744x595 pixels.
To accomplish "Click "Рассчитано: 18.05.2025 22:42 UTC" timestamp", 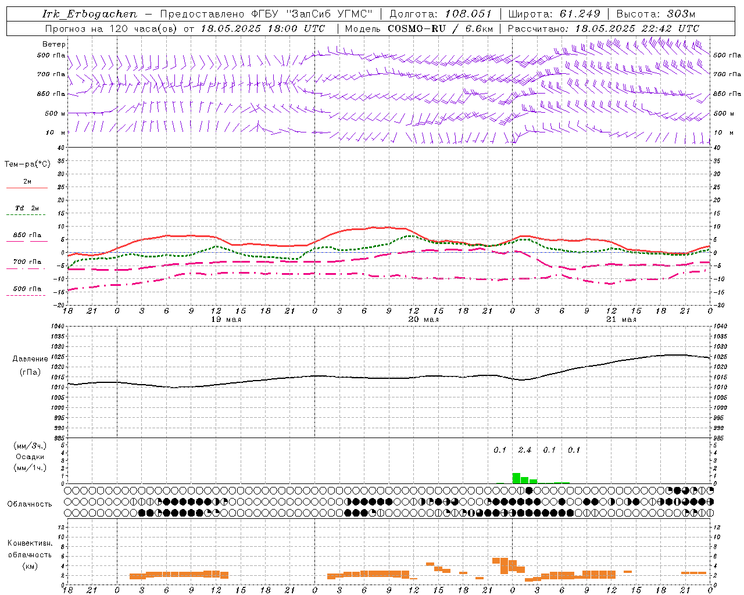I will click(603, 28).
